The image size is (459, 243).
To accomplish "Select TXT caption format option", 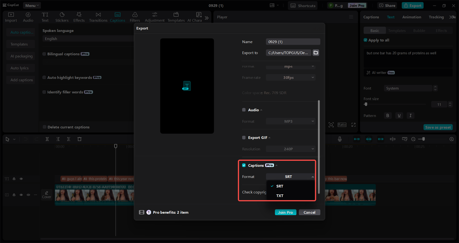I will 290,196.
